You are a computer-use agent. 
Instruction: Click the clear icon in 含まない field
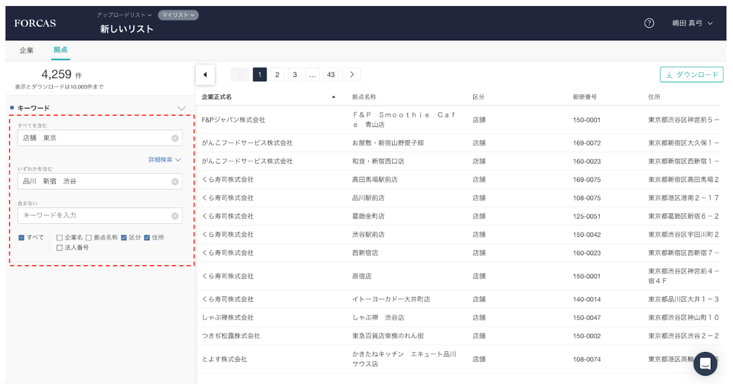pyautogui.click(x=175, y=216)
